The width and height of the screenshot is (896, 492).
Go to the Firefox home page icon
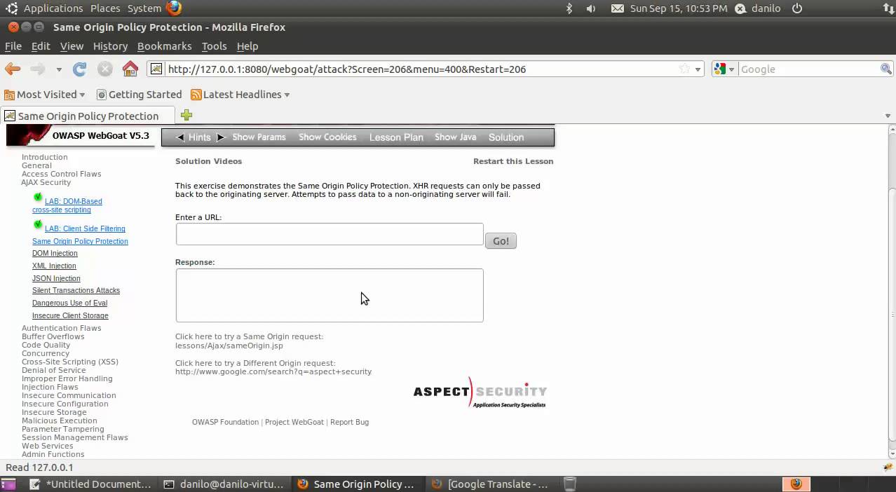(x=130, y=69)
